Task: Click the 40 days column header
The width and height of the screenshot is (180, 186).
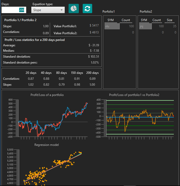Action: (46, 73)
